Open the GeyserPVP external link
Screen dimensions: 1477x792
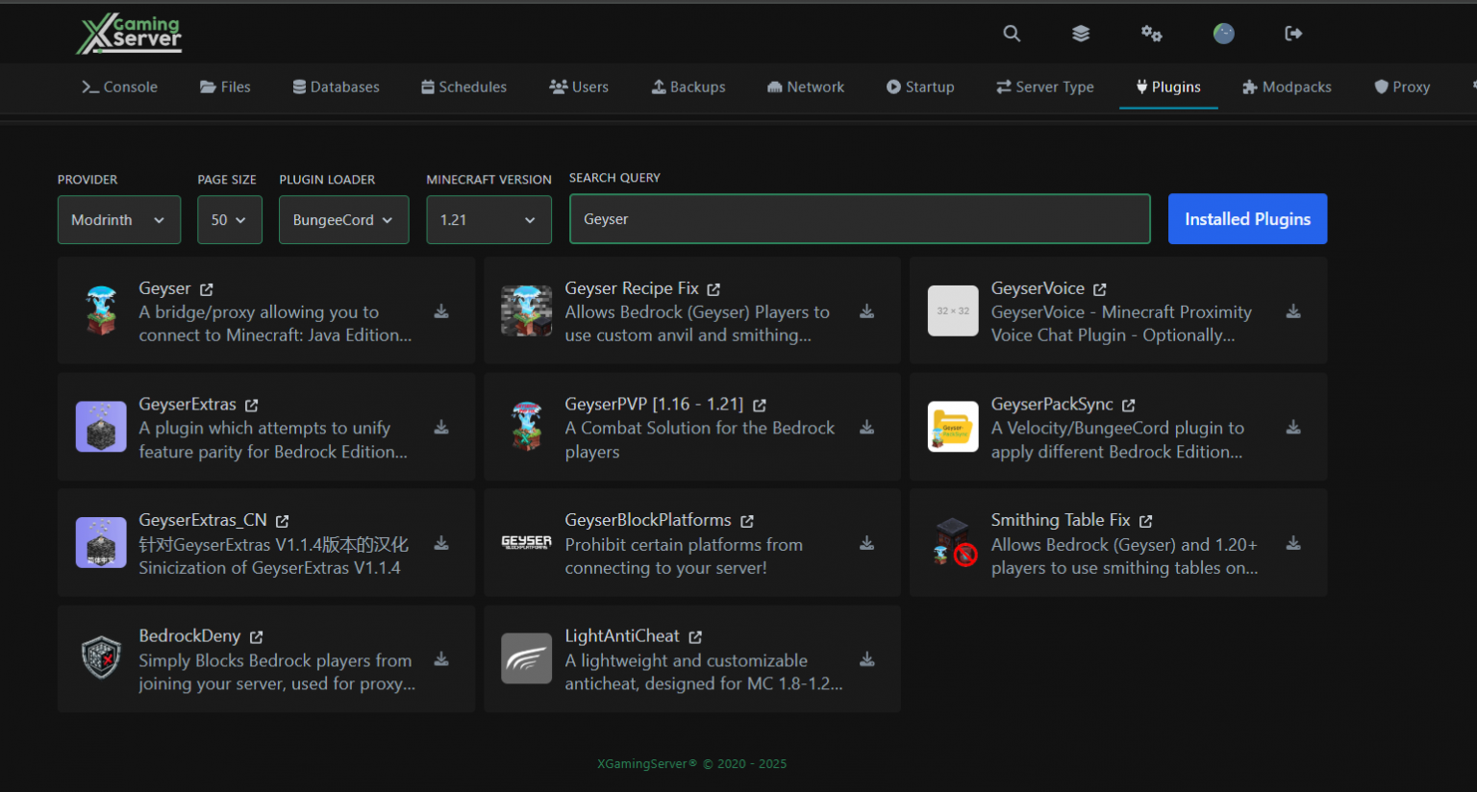[x=759, y=404]
